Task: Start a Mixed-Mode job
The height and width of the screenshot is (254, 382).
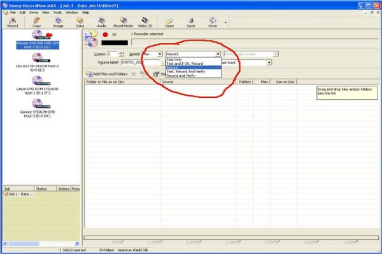Action: click(x=124, y=23)
